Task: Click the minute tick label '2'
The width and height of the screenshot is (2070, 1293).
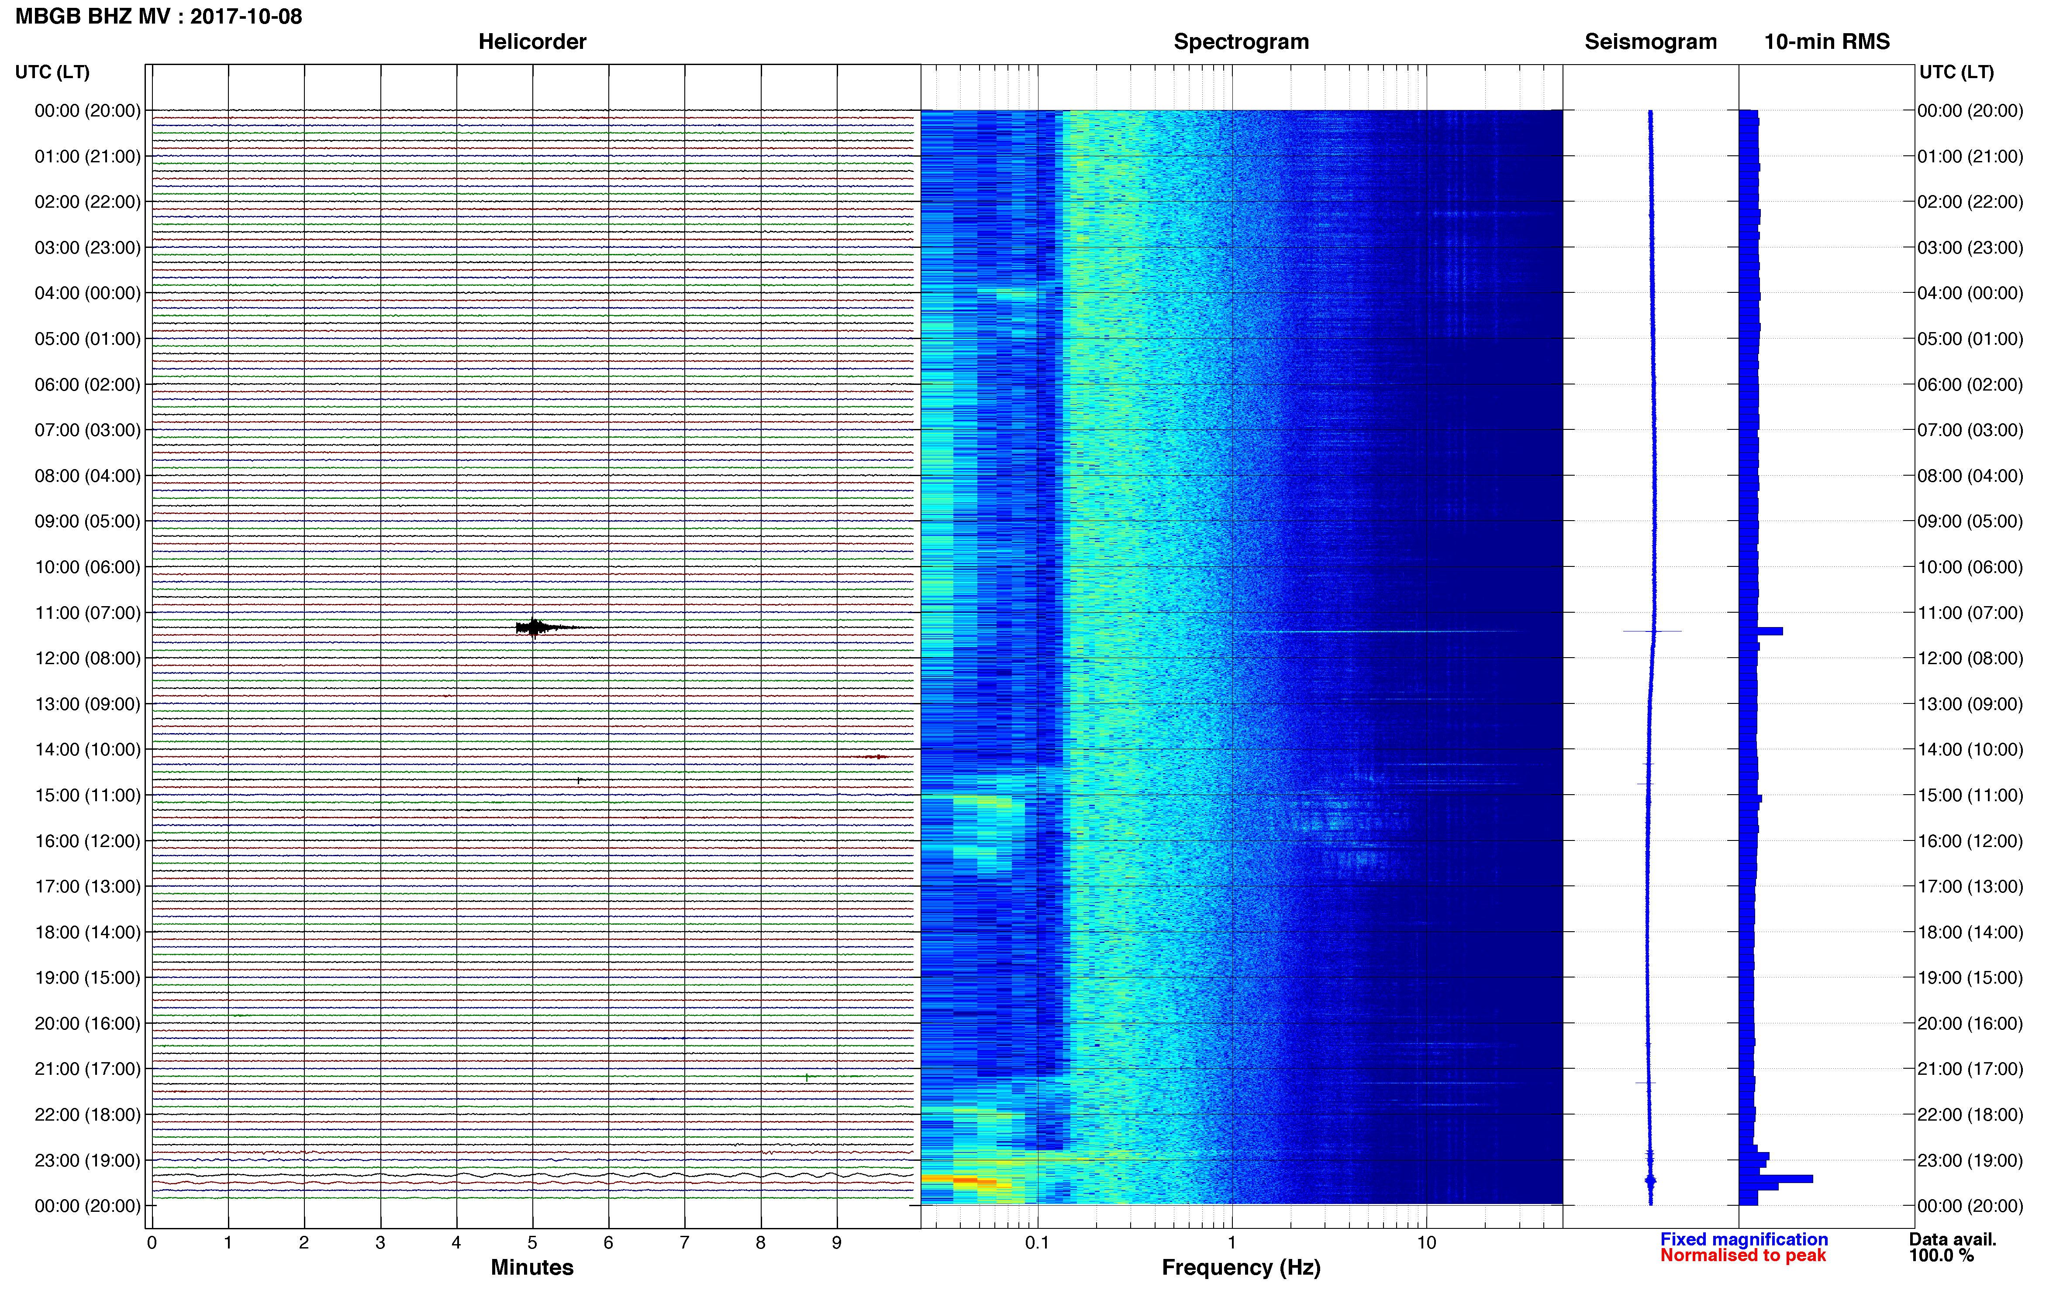Action: click(x=304, y=1242)
